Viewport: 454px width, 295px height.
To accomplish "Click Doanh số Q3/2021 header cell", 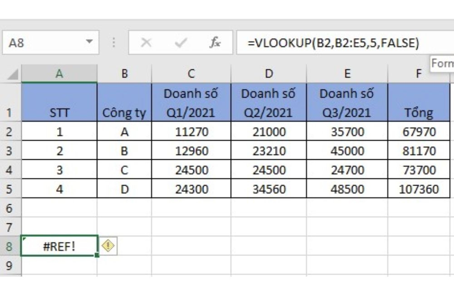I will [347, 102].
